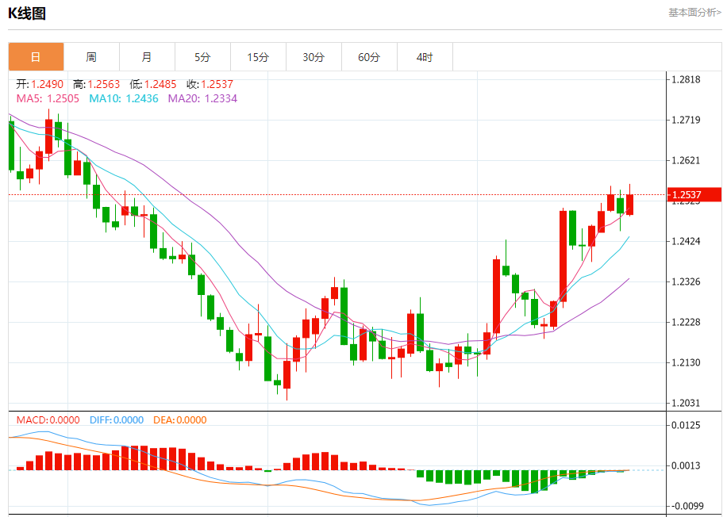
Task: Click the 1.2719 price axis label
Action: 687,120
